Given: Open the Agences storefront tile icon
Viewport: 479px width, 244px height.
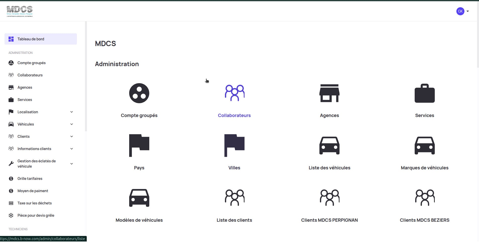Looking at the screenshot, I should (x=329, y=93).
